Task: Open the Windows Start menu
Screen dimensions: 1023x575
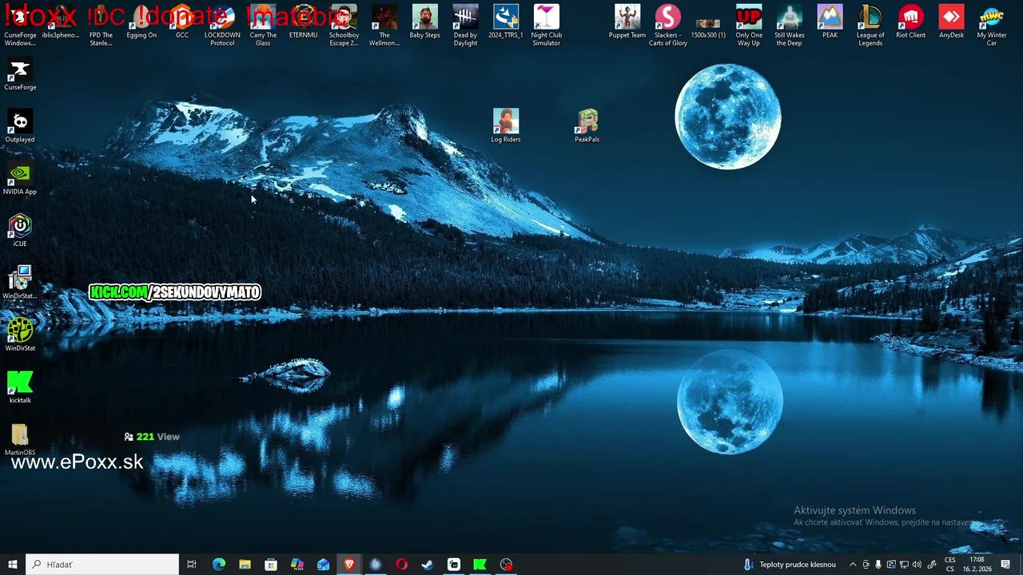Action: click(x=13, y=565)
